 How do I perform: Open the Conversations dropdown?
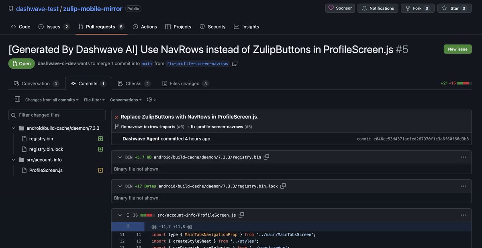pyautogui.click(x=126, y=100)
